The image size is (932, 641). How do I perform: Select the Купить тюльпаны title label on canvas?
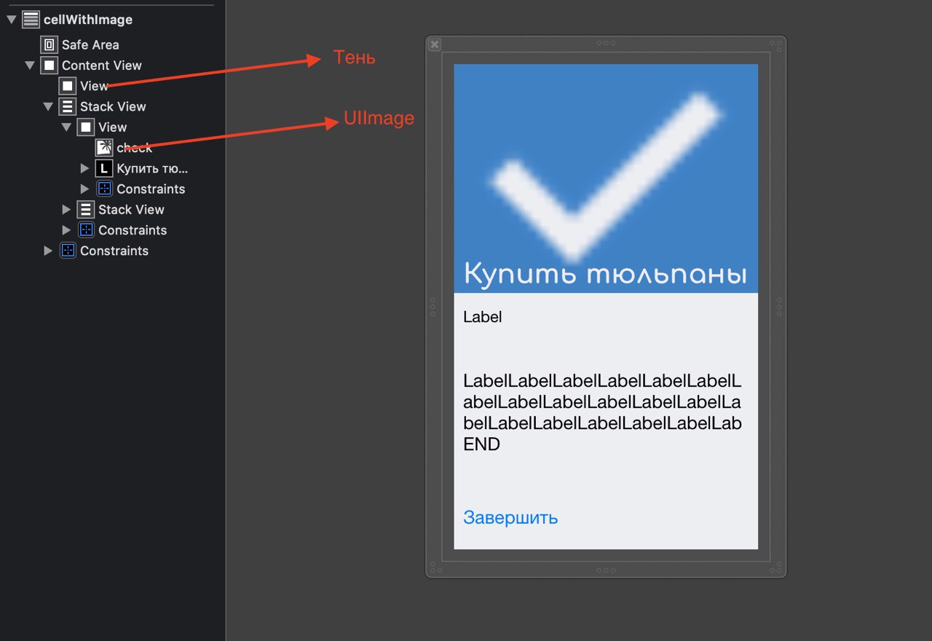(x=606, y=275)
